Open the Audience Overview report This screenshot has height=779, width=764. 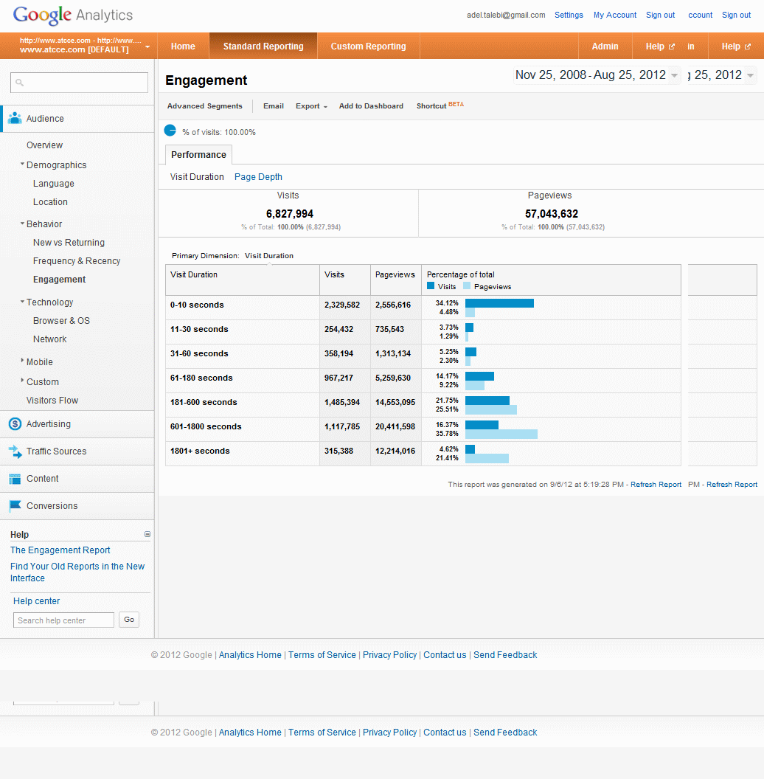pyautogui.click(x=45, y=145)
